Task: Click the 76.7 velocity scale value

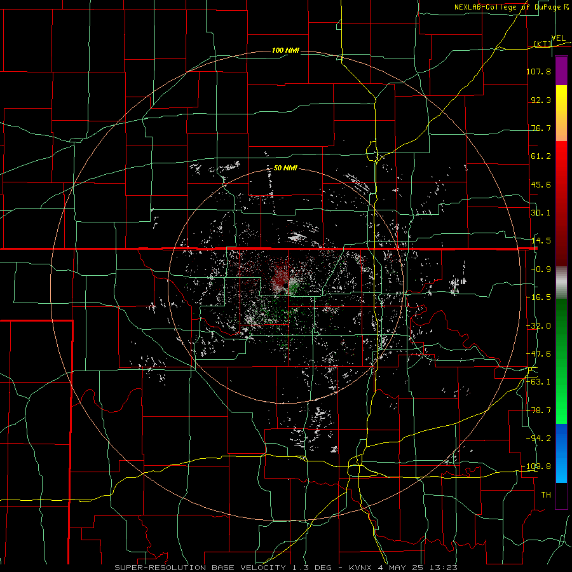Action: 541,128
